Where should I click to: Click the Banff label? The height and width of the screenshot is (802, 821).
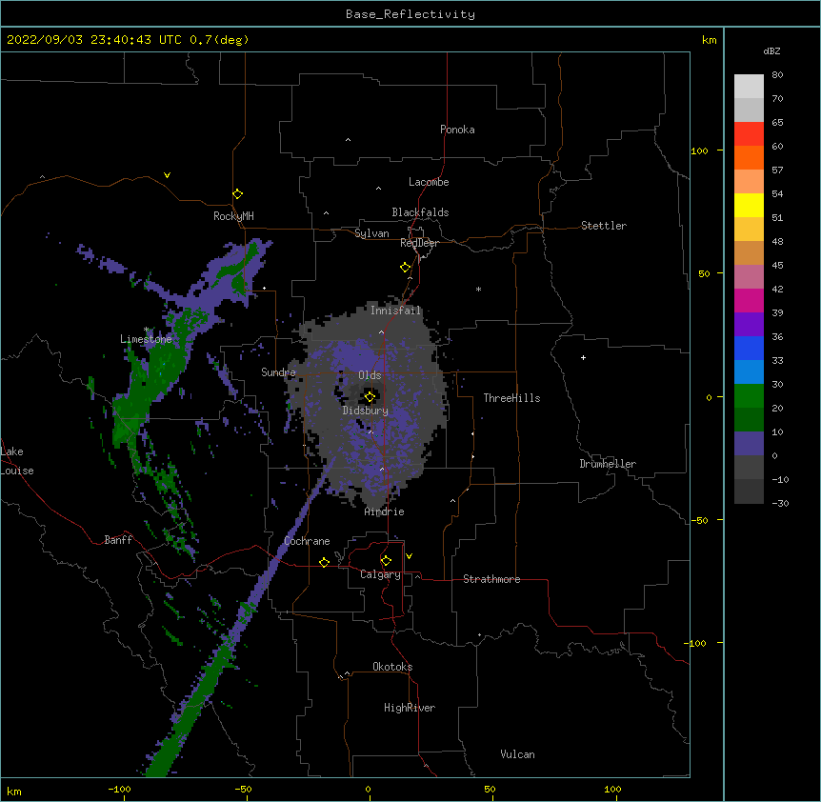118,540
